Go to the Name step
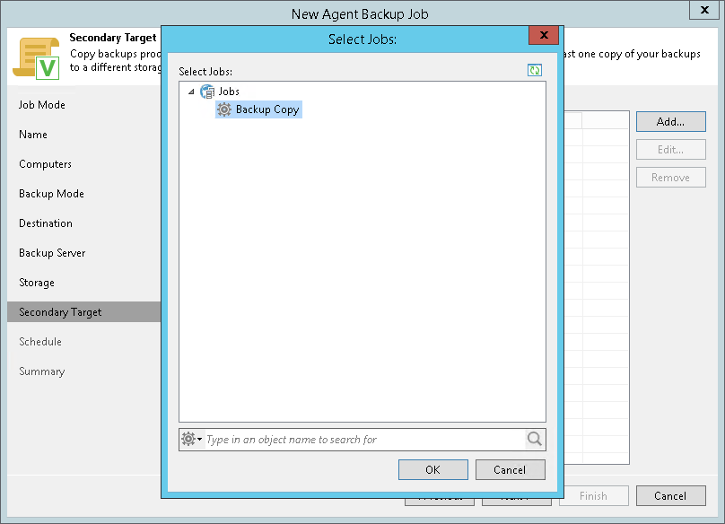The width and height of the screenshot is (725, 524). [33, 135]
